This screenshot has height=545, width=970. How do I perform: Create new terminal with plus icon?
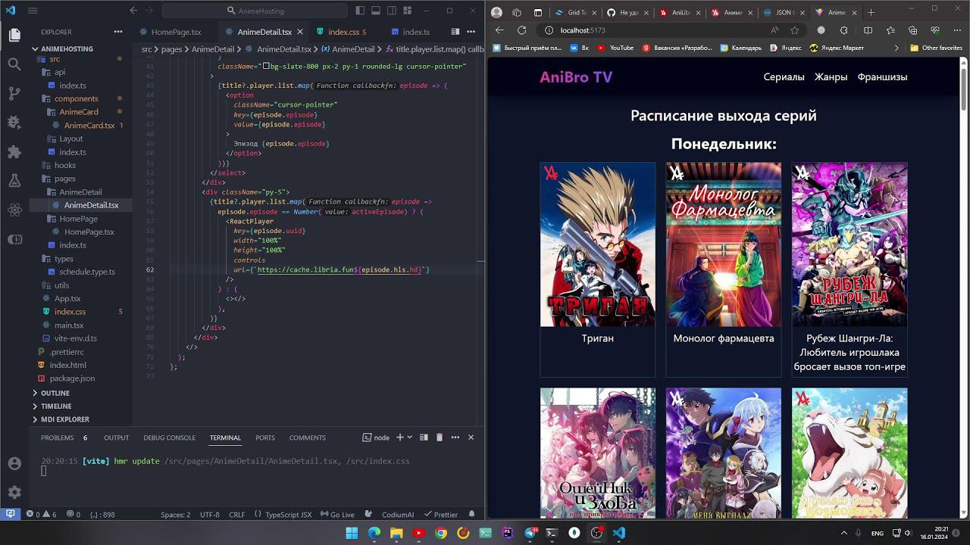[x=399, y=437]
